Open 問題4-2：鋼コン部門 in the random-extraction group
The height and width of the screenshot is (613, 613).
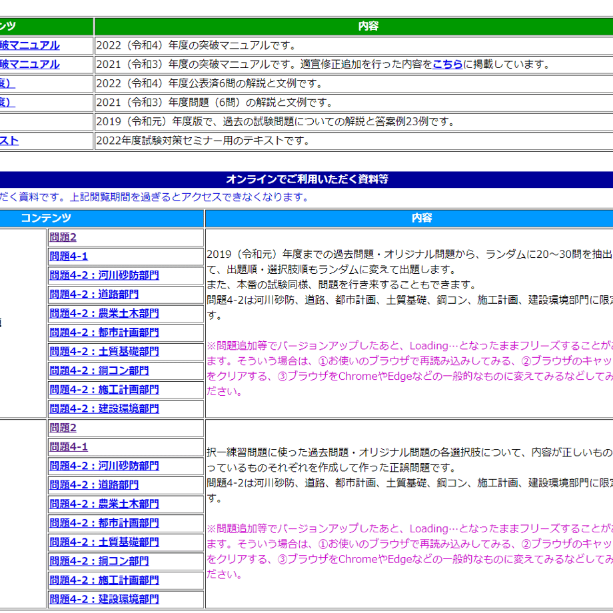[99, 370]
